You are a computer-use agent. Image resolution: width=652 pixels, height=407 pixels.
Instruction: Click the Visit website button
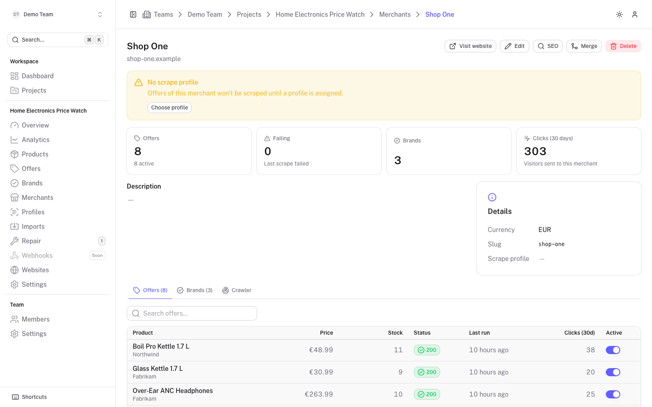coord(470,46)
